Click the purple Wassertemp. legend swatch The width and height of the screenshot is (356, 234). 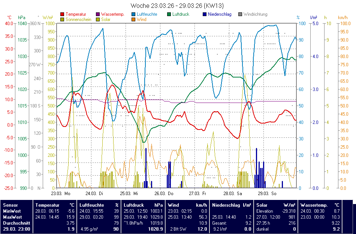tap(98, 15)
